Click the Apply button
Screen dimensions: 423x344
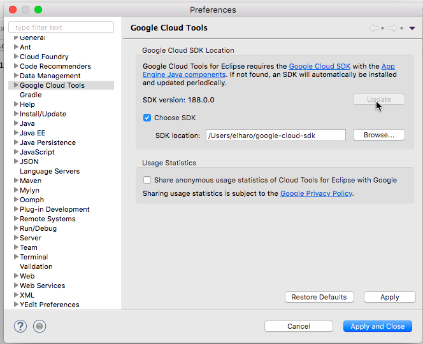coord(389,297)
